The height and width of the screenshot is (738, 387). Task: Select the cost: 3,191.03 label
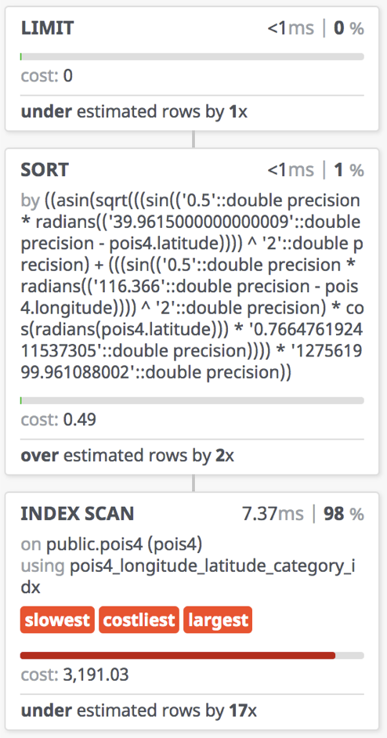[74, 675]
